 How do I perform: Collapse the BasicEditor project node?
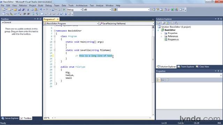pos(158,30)
